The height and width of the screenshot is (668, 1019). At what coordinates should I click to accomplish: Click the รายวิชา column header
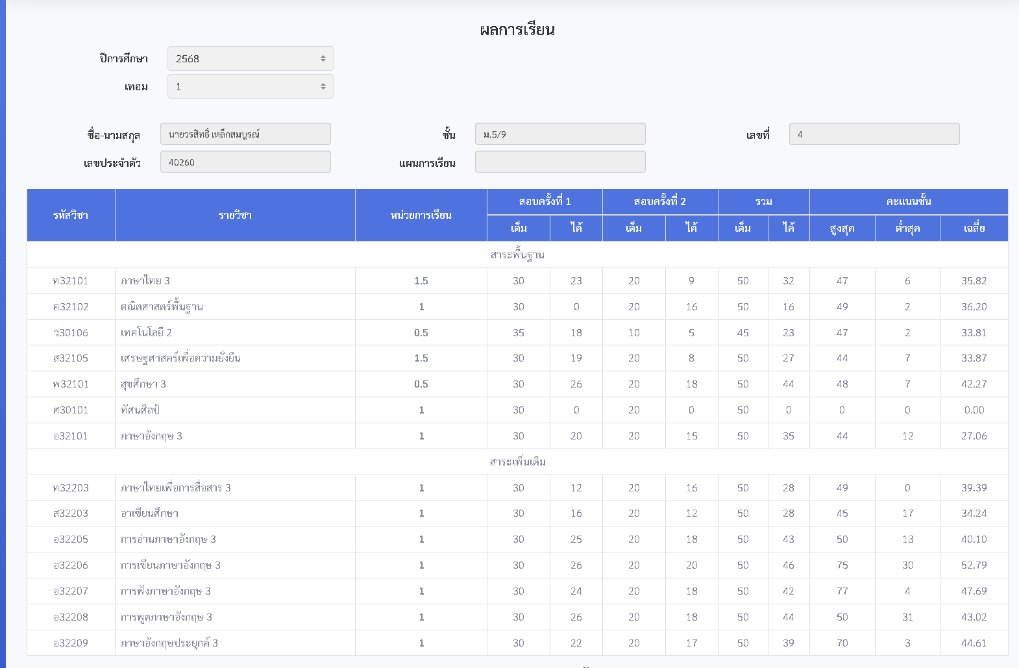click(x=235, y=216)
